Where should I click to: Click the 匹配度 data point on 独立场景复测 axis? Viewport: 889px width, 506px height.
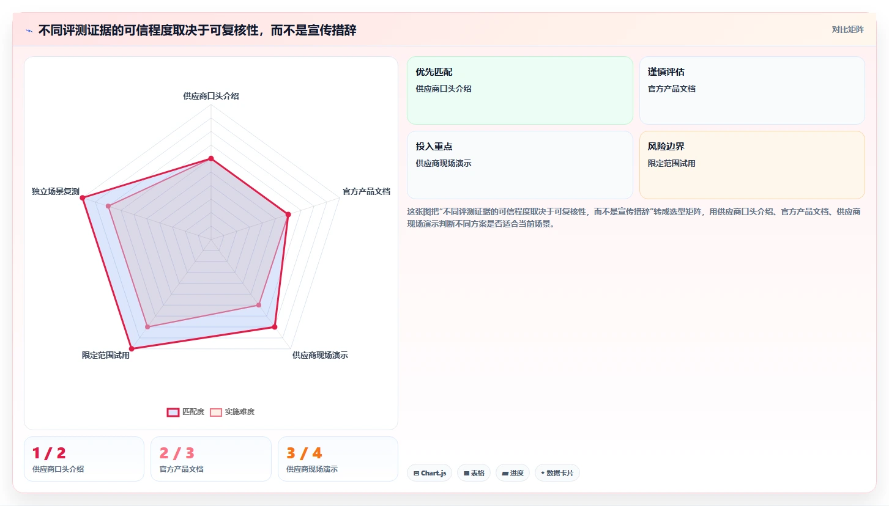tap(83, 197)
